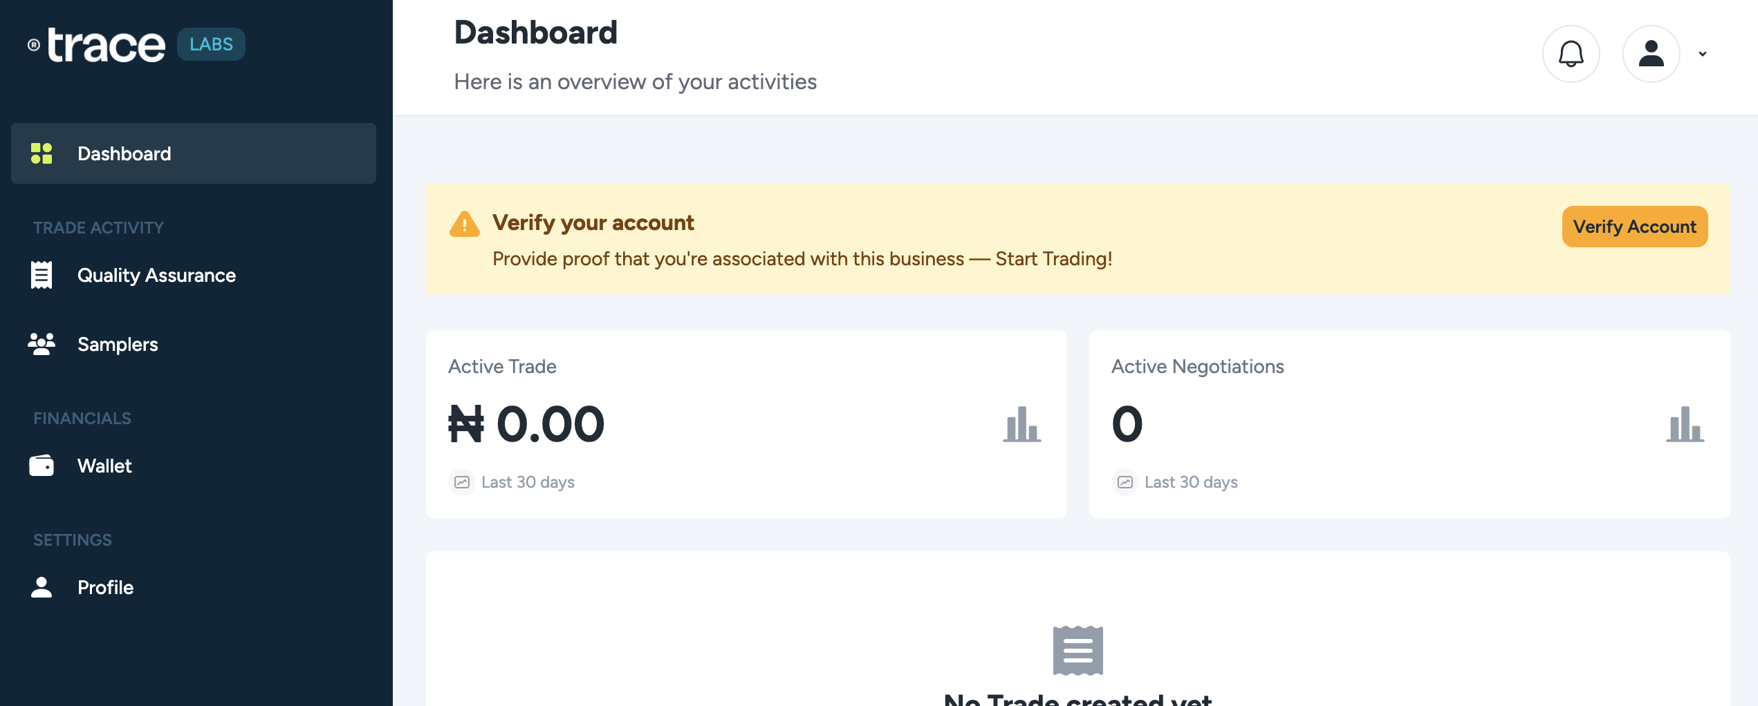1758x706 pixels.
Task: Navigate to Wallet
Action: [x=104, y=466]
